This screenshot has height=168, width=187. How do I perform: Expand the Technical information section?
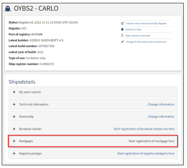[x=14, y=104]
